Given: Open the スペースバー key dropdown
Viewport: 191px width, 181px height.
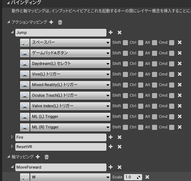Looking at the screenshot, I should pos(70,43).
